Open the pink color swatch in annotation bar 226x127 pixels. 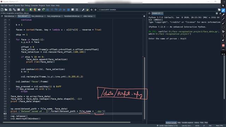[223, 46]
